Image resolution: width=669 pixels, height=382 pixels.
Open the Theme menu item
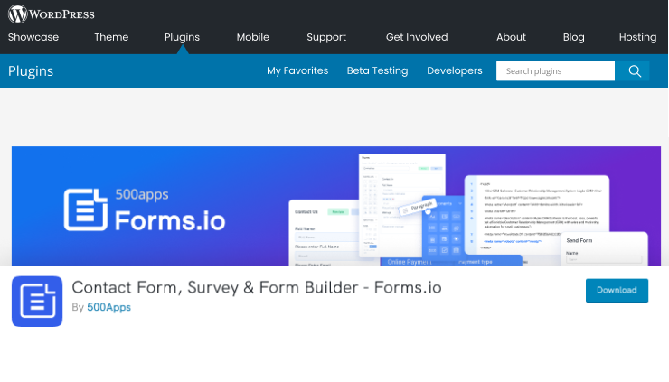tap(111, 37)
